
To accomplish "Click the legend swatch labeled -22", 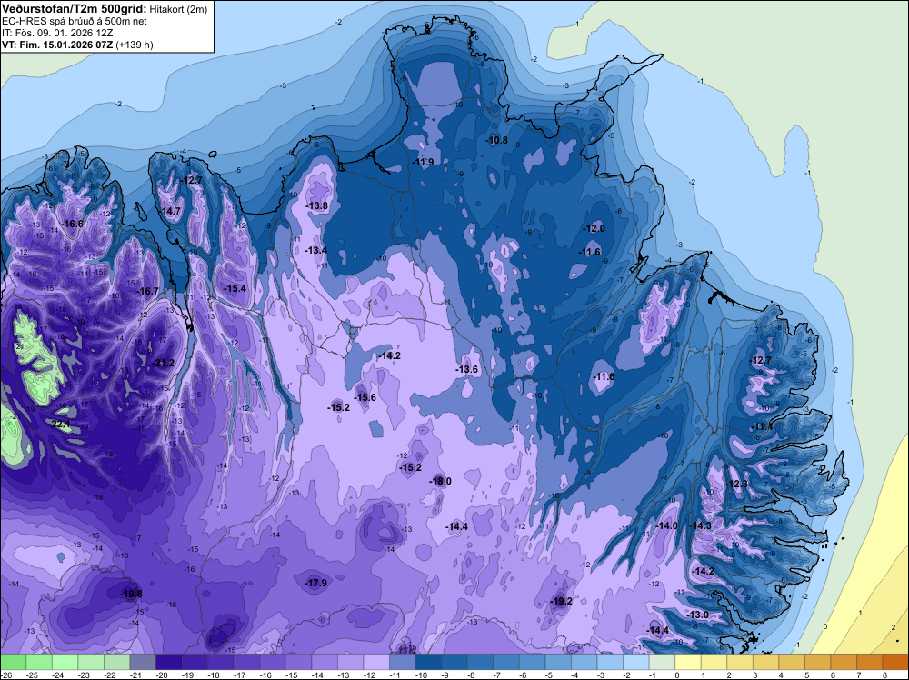I will coord(117,662).
